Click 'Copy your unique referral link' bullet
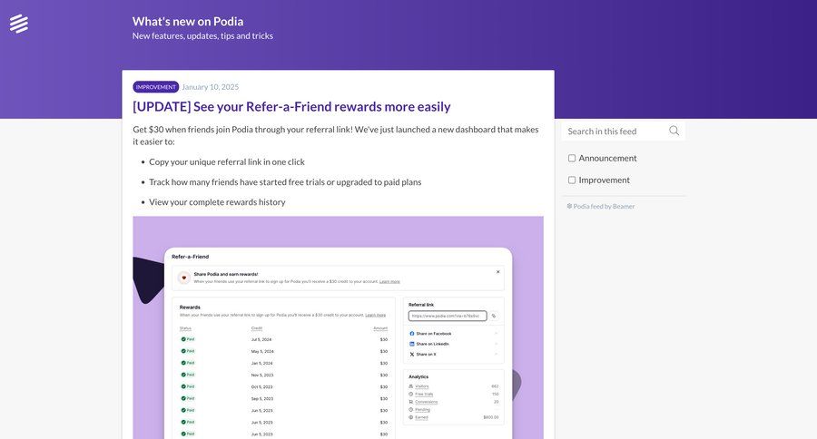 [227, 162]
